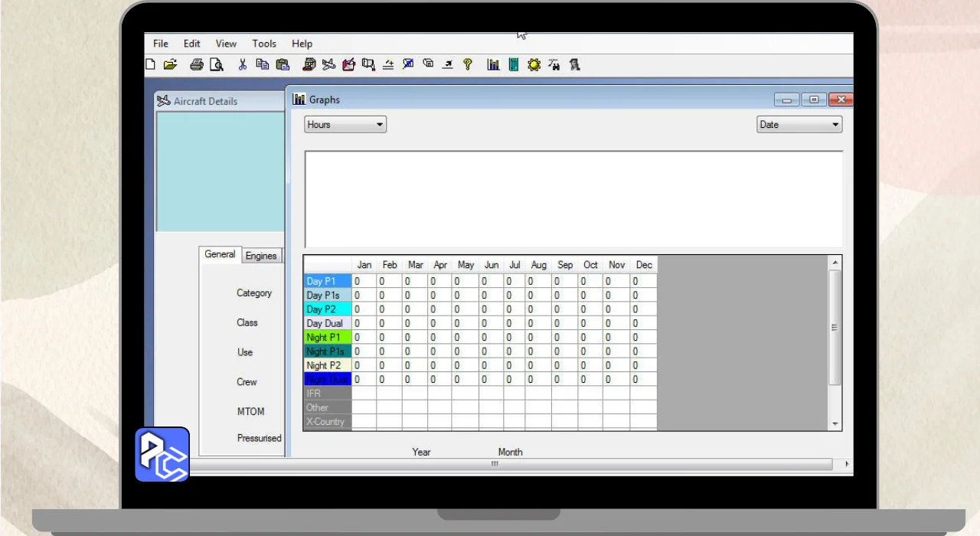
Task: Select the X-Country row header
Action: 328,421
